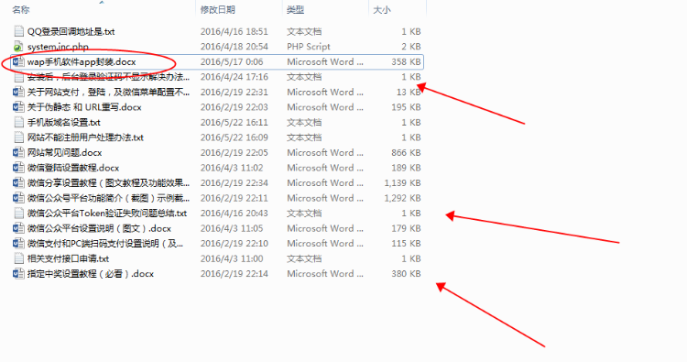
Task: Click the date 2016/2/19 22:14
Action: [234, 274]
